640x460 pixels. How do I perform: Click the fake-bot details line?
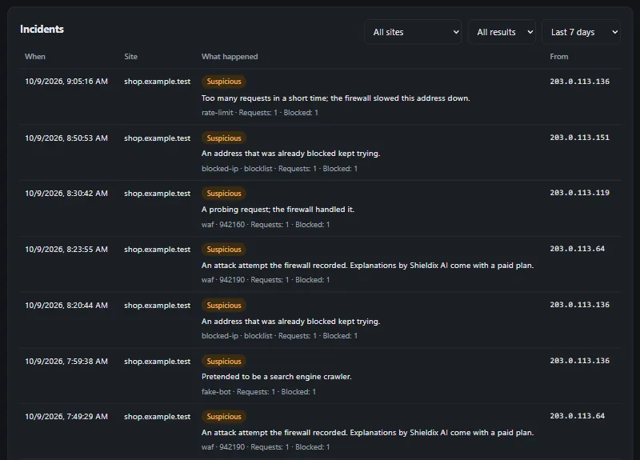(258, 392)
